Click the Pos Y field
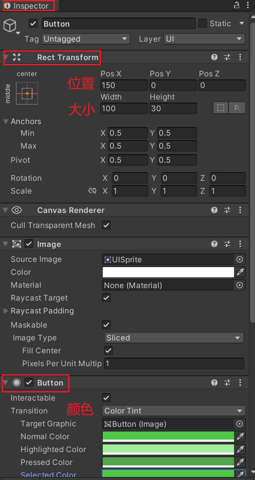This screenshot has width=255, height=480. [x=173, y=85]
